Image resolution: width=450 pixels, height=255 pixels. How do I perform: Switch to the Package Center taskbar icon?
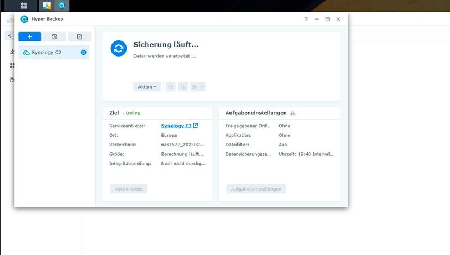(x=47, y=6)
